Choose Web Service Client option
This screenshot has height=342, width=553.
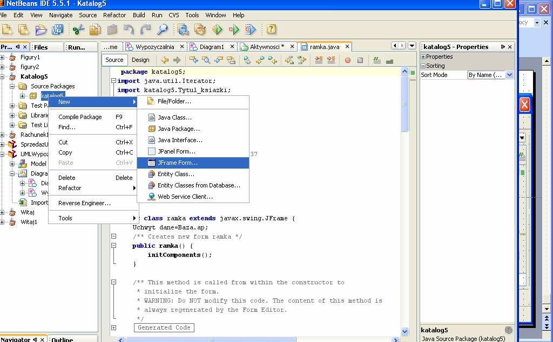(193, 197)
